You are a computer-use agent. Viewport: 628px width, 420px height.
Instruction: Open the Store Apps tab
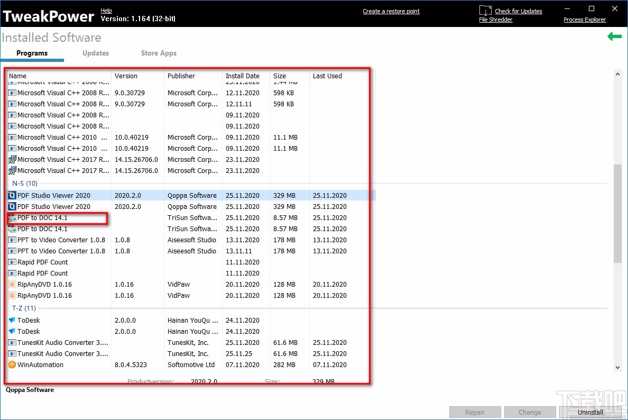pos(159,53)
